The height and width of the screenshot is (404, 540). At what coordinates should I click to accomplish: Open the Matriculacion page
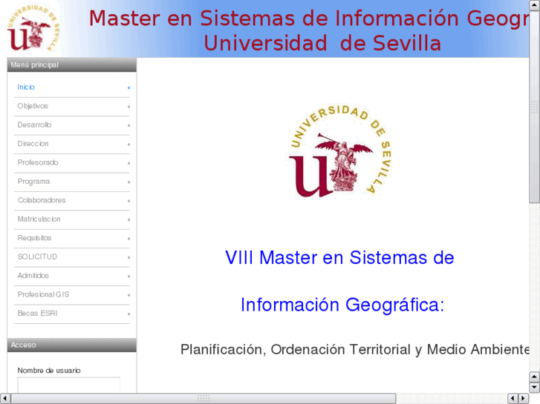pos(39,219)
